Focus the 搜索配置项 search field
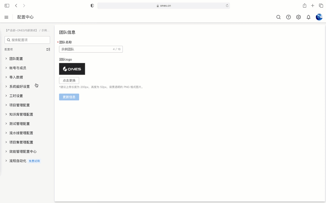This screenshot has height=203, width=326. [27, 40]
